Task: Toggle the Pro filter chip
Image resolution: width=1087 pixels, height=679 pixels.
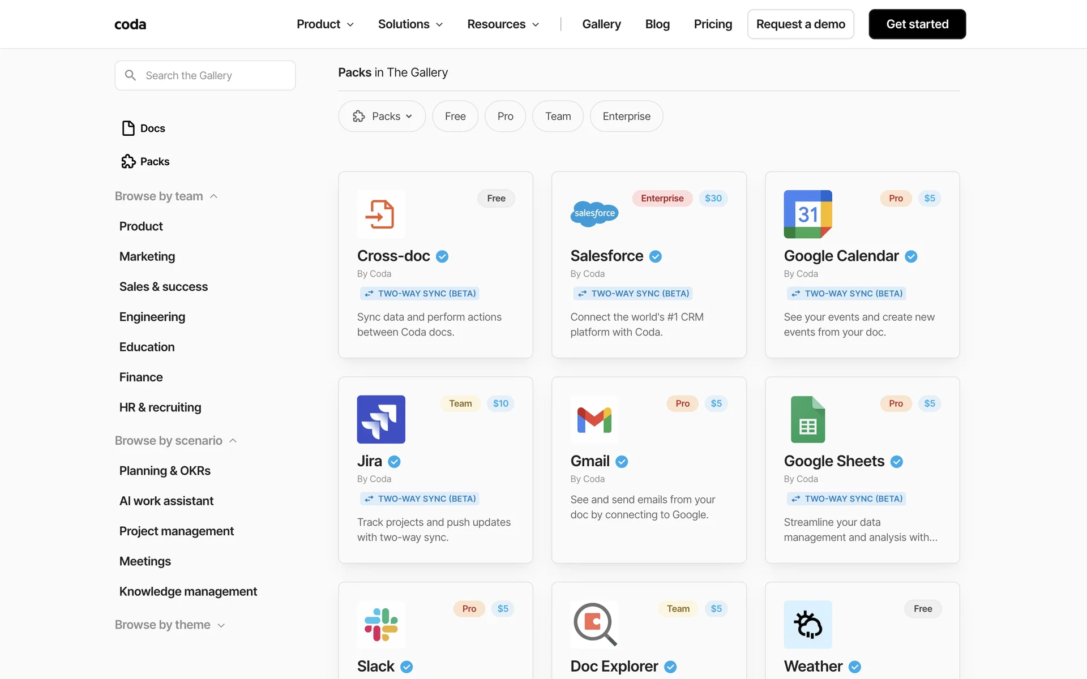Action: pos(505,116)
